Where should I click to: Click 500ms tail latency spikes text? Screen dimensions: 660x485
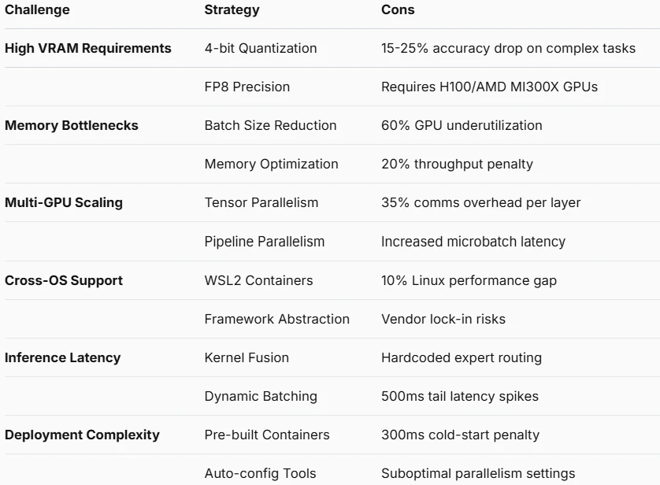tap(460, 396)
